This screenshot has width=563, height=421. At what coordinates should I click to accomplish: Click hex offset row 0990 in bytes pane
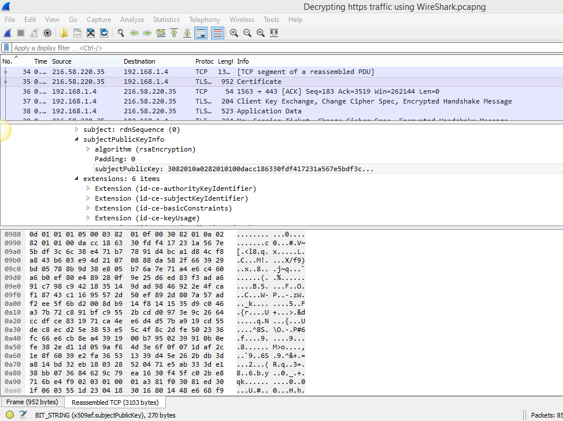pyautogui.click(x=13, y=243)
